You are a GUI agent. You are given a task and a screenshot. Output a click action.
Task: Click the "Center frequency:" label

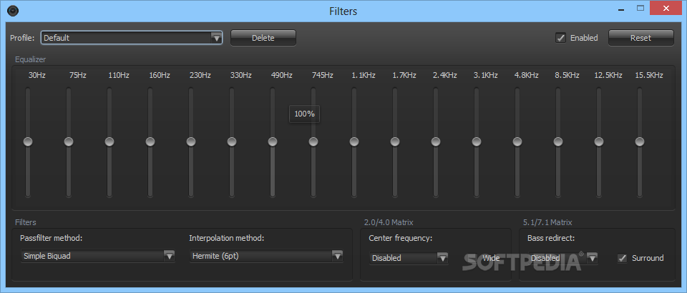[401, 239]
